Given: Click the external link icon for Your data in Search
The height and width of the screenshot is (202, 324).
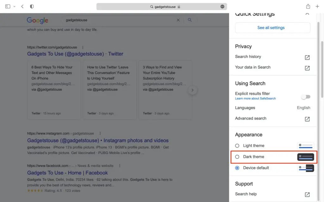Looking at the screenshot, I should pos(307,68).
